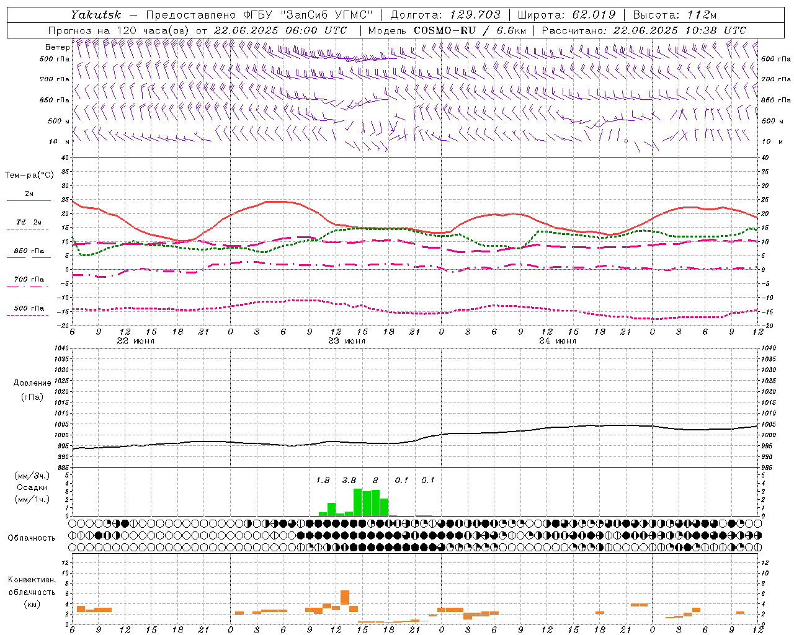Click the Долгота: 129.703 field
The image size is (794, 635).
(445, 15)
